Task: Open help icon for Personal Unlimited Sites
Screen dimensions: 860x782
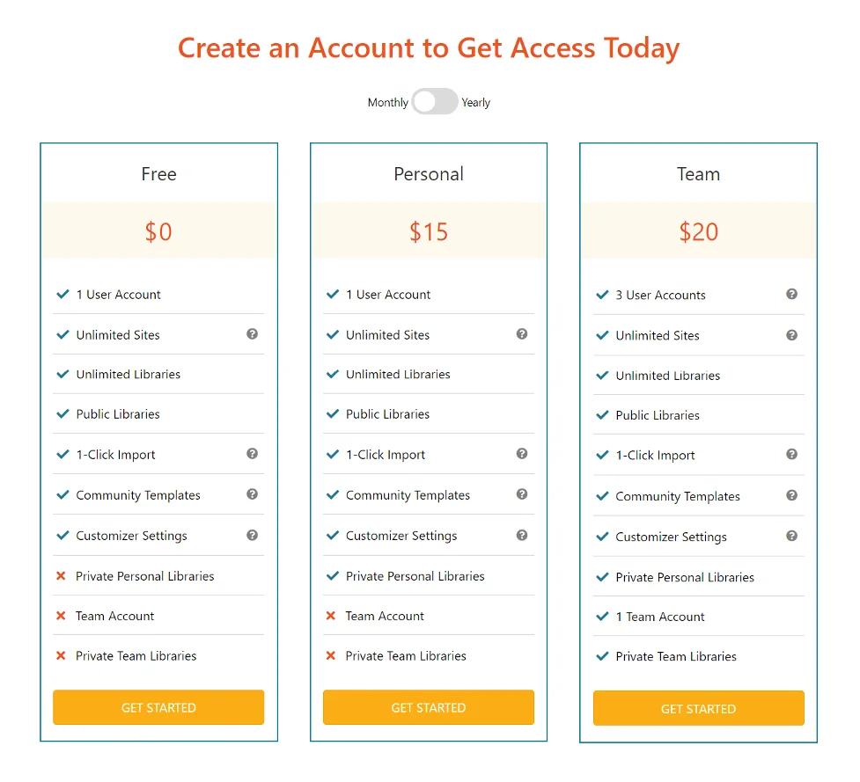Action: point(522,333)
